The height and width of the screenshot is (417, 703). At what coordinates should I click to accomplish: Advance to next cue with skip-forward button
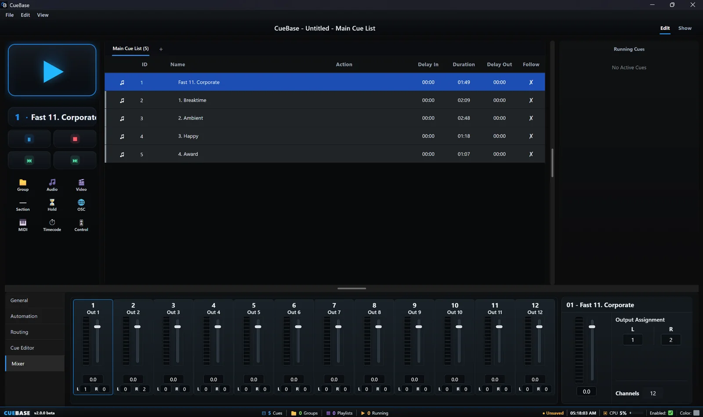75,161
